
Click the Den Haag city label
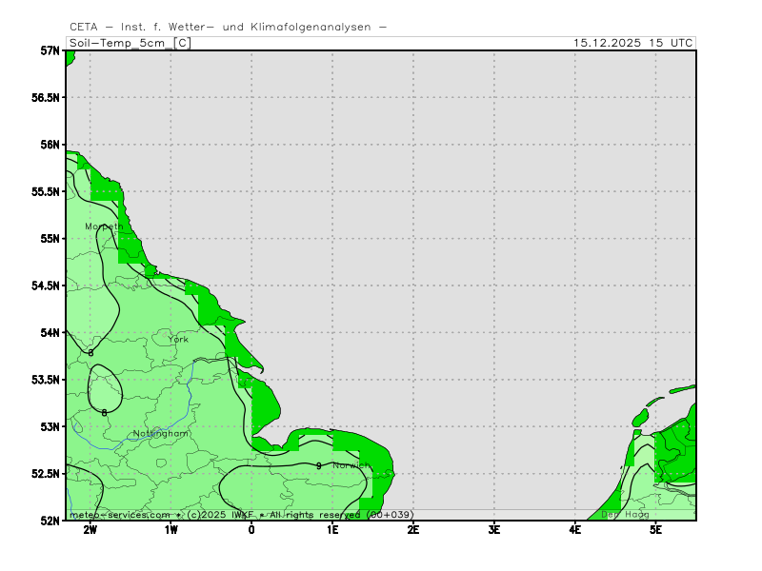[x=624, y=515]
